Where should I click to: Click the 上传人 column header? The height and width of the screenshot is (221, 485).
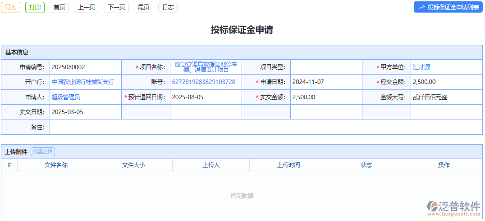click(211, 165)
